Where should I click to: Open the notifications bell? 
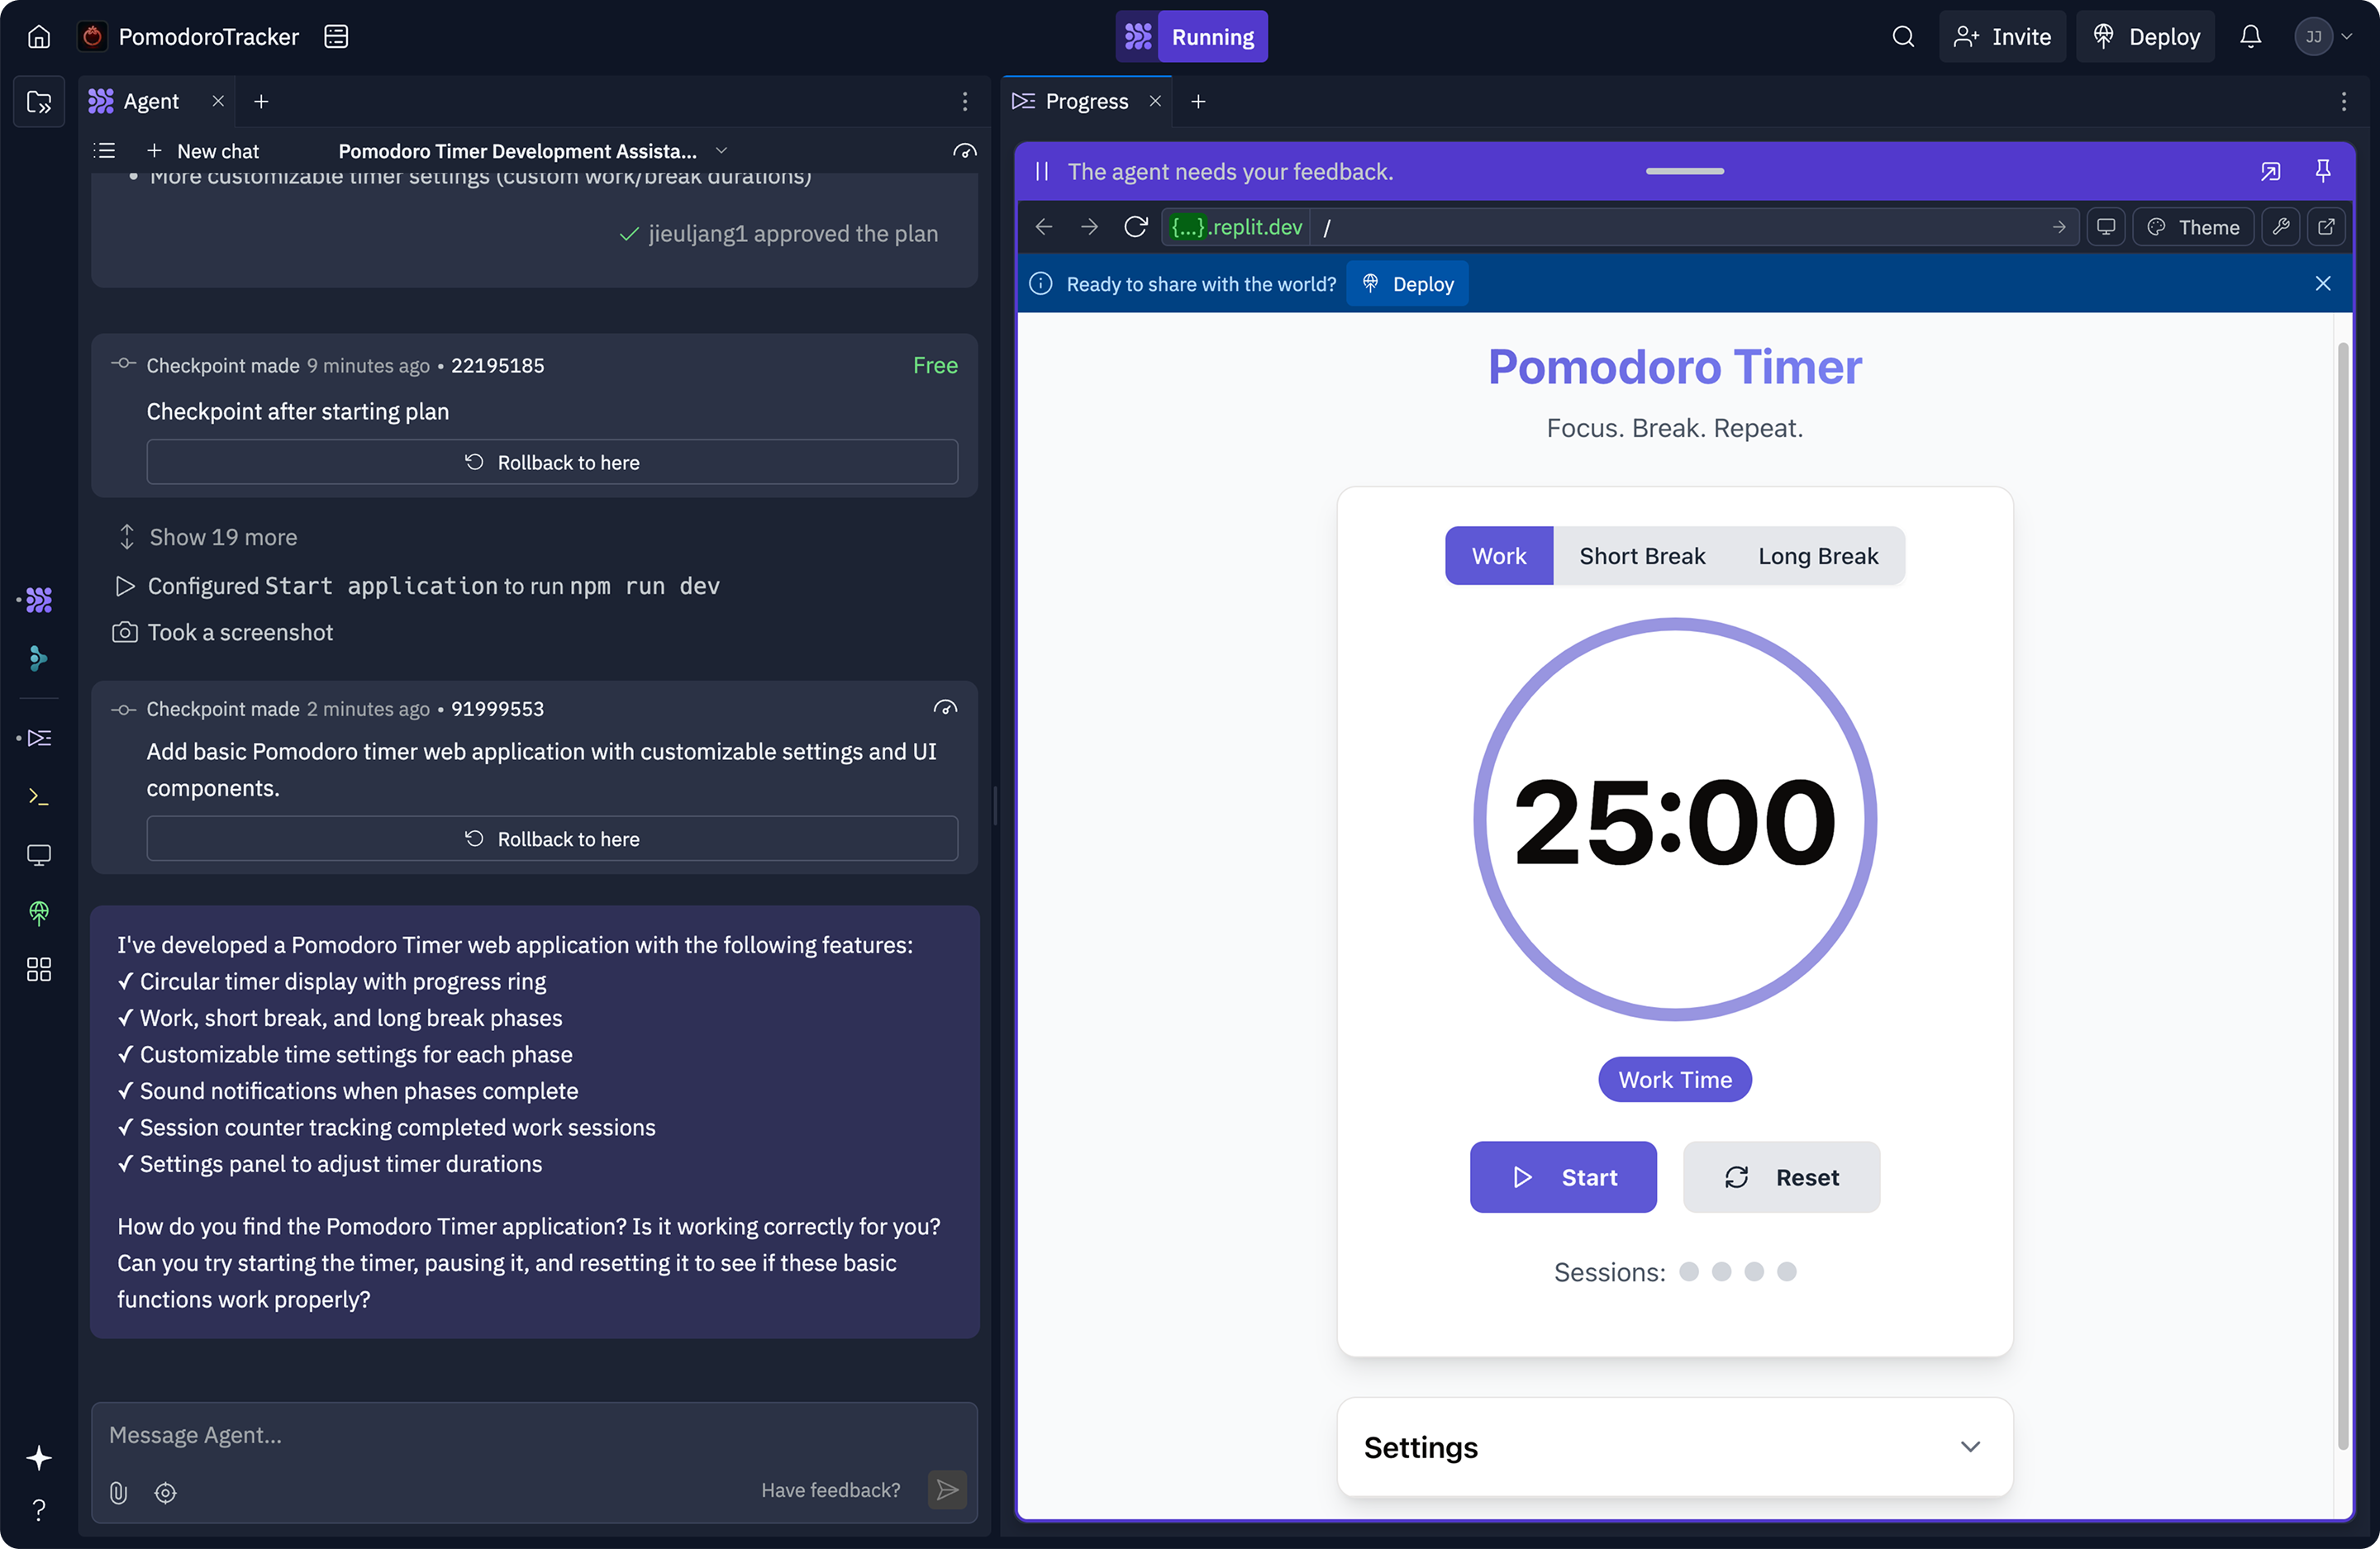click(x=2250, y=37)
